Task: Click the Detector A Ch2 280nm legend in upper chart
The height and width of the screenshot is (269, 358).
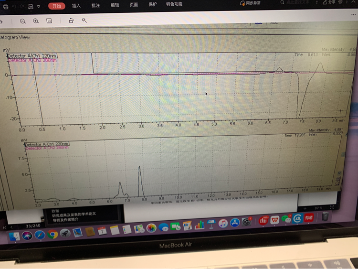Action: click(x=32, y=60)
